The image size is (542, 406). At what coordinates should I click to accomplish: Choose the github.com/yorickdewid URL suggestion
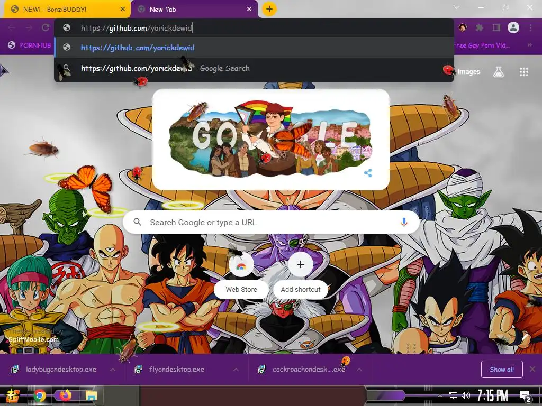point(254,48)
